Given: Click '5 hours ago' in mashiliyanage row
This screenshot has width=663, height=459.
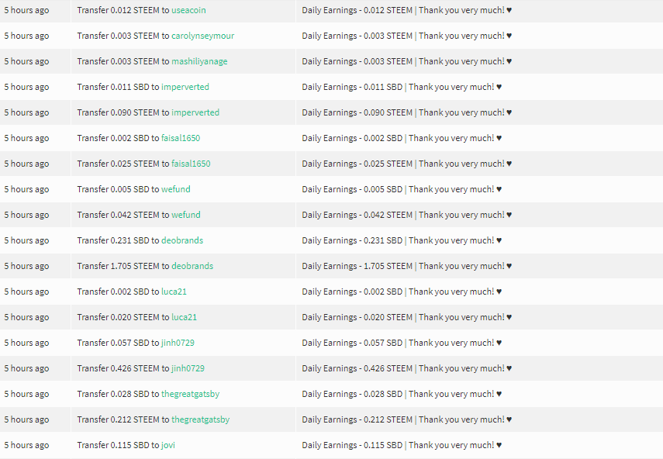Looking at the screenshot, I should click(x=26, y=62).
